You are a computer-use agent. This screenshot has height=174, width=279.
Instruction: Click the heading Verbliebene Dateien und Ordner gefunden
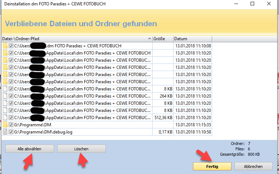point(81,24)
